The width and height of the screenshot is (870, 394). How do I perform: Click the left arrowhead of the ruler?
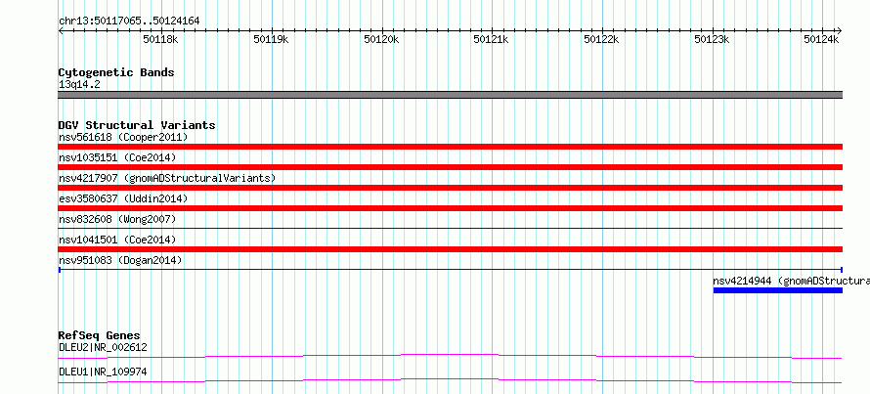61,30
